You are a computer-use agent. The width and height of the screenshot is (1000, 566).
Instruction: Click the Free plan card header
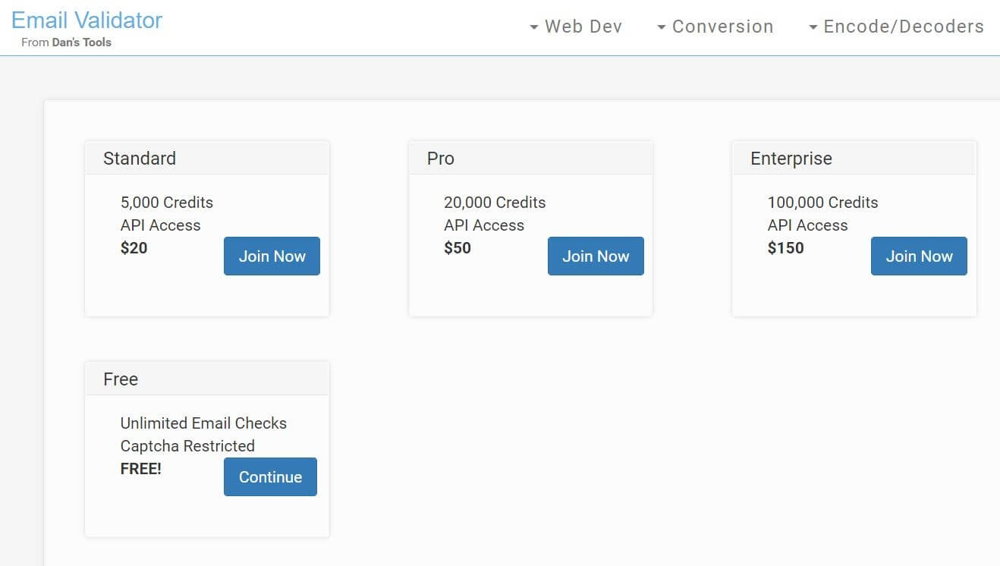207,379
